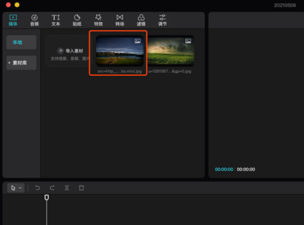Click the image-type badge on field thumbnail
The width and height of the screenshot is (304, 225).
[x=188, y=41]
